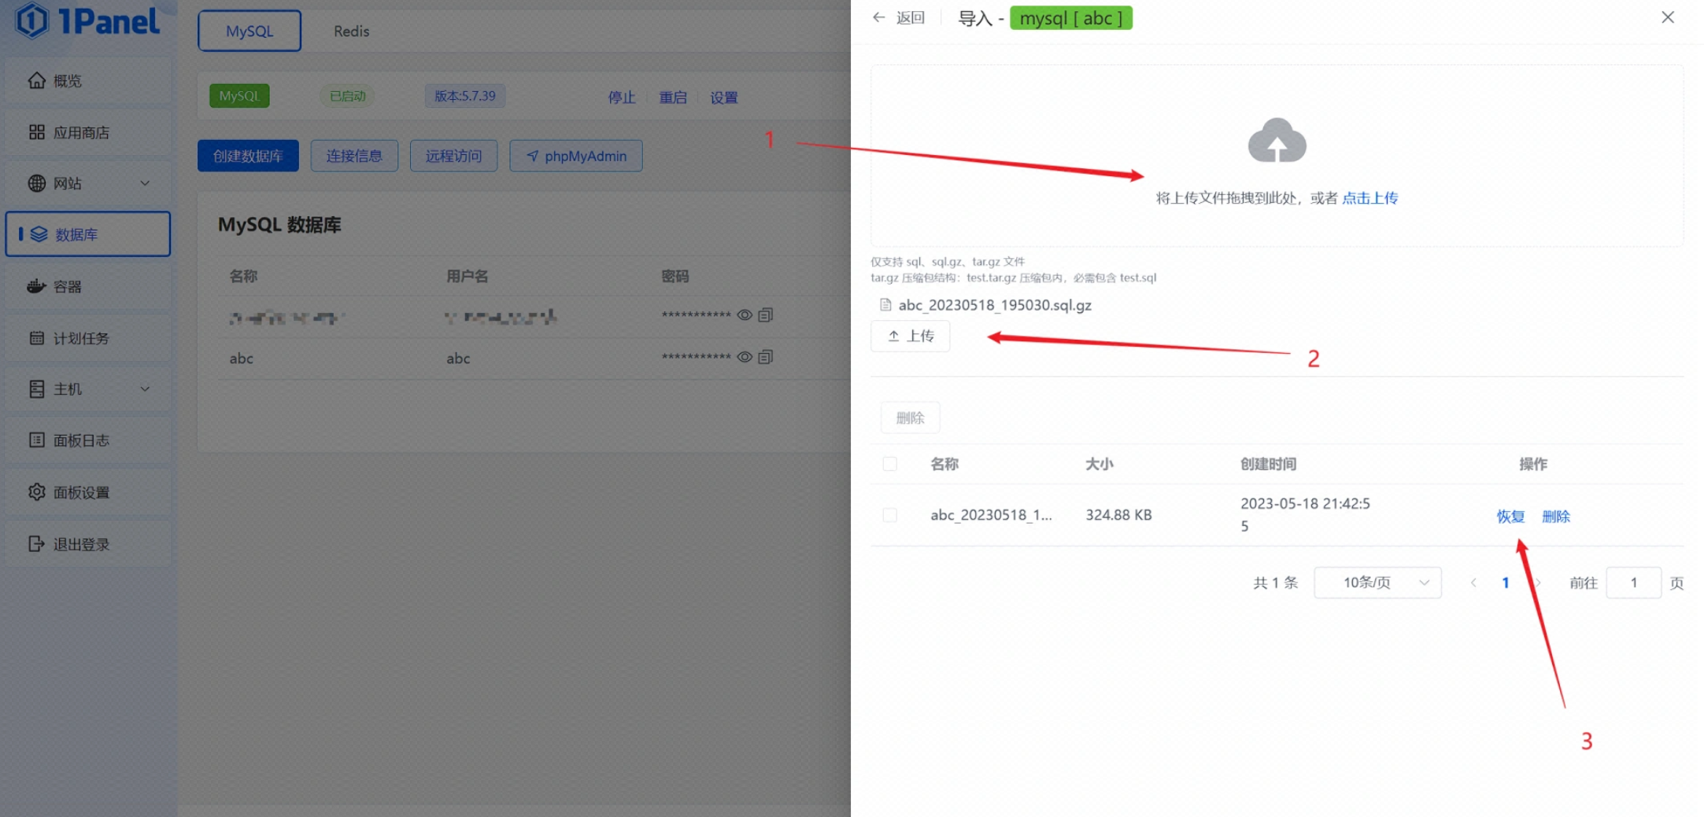Open 计划任务 in the sidebar
Image resolution: width=1704 pixels, height=817 pixels.
[81, 338]
